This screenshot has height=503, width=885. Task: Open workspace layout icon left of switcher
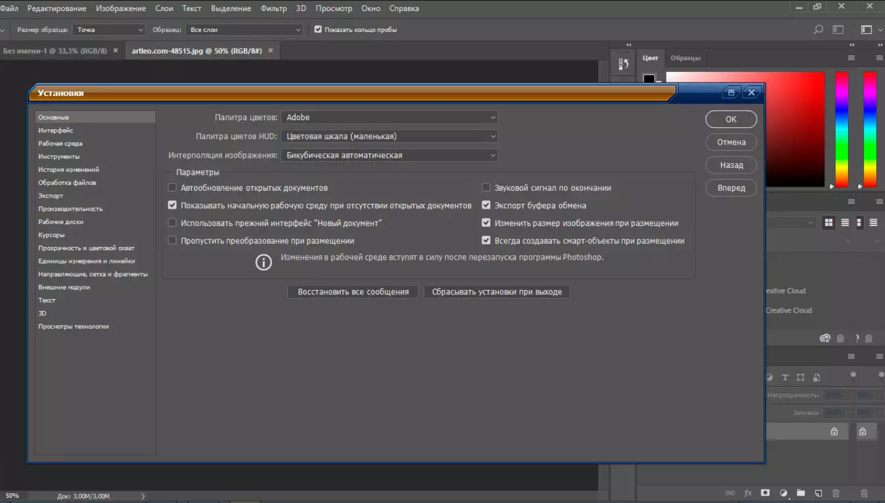pos(838,30)
